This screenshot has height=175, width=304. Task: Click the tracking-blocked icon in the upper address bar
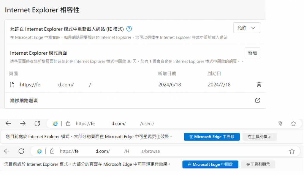280,124
